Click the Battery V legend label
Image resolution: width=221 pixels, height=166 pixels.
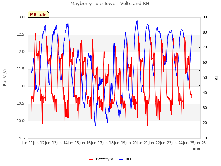(104, 159)
